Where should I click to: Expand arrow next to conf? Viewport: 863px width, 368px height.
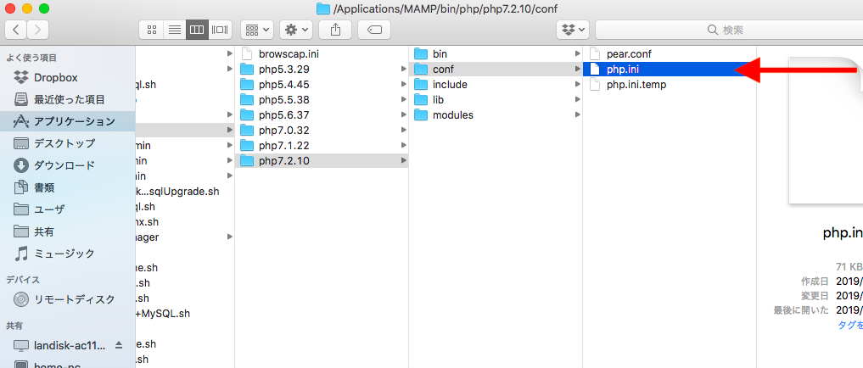pyautogui.click(x=577, y=70)
